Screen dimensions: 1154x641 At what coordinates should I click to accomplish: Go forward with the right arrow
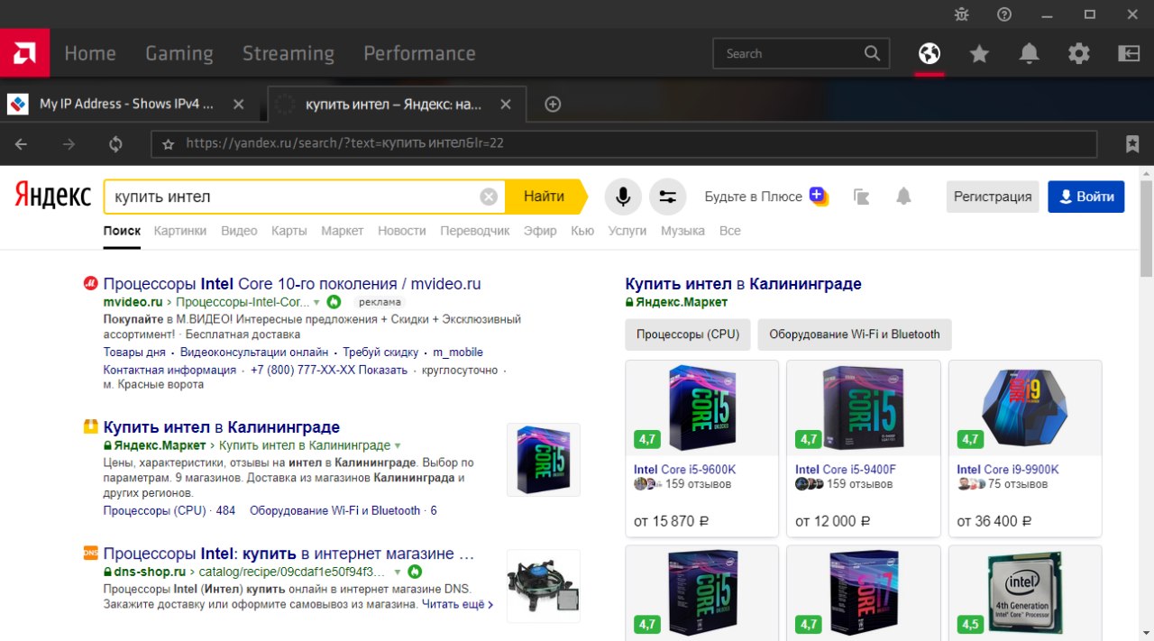tap(69, 144)
